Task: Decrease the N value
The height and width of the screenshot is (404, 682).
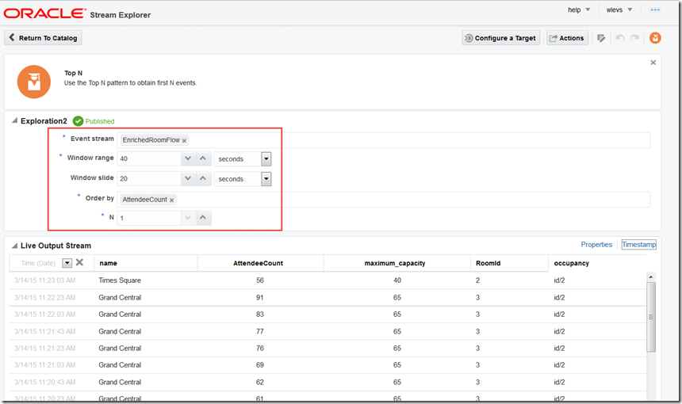Action: pyautogui.click(x=188, y=218)
